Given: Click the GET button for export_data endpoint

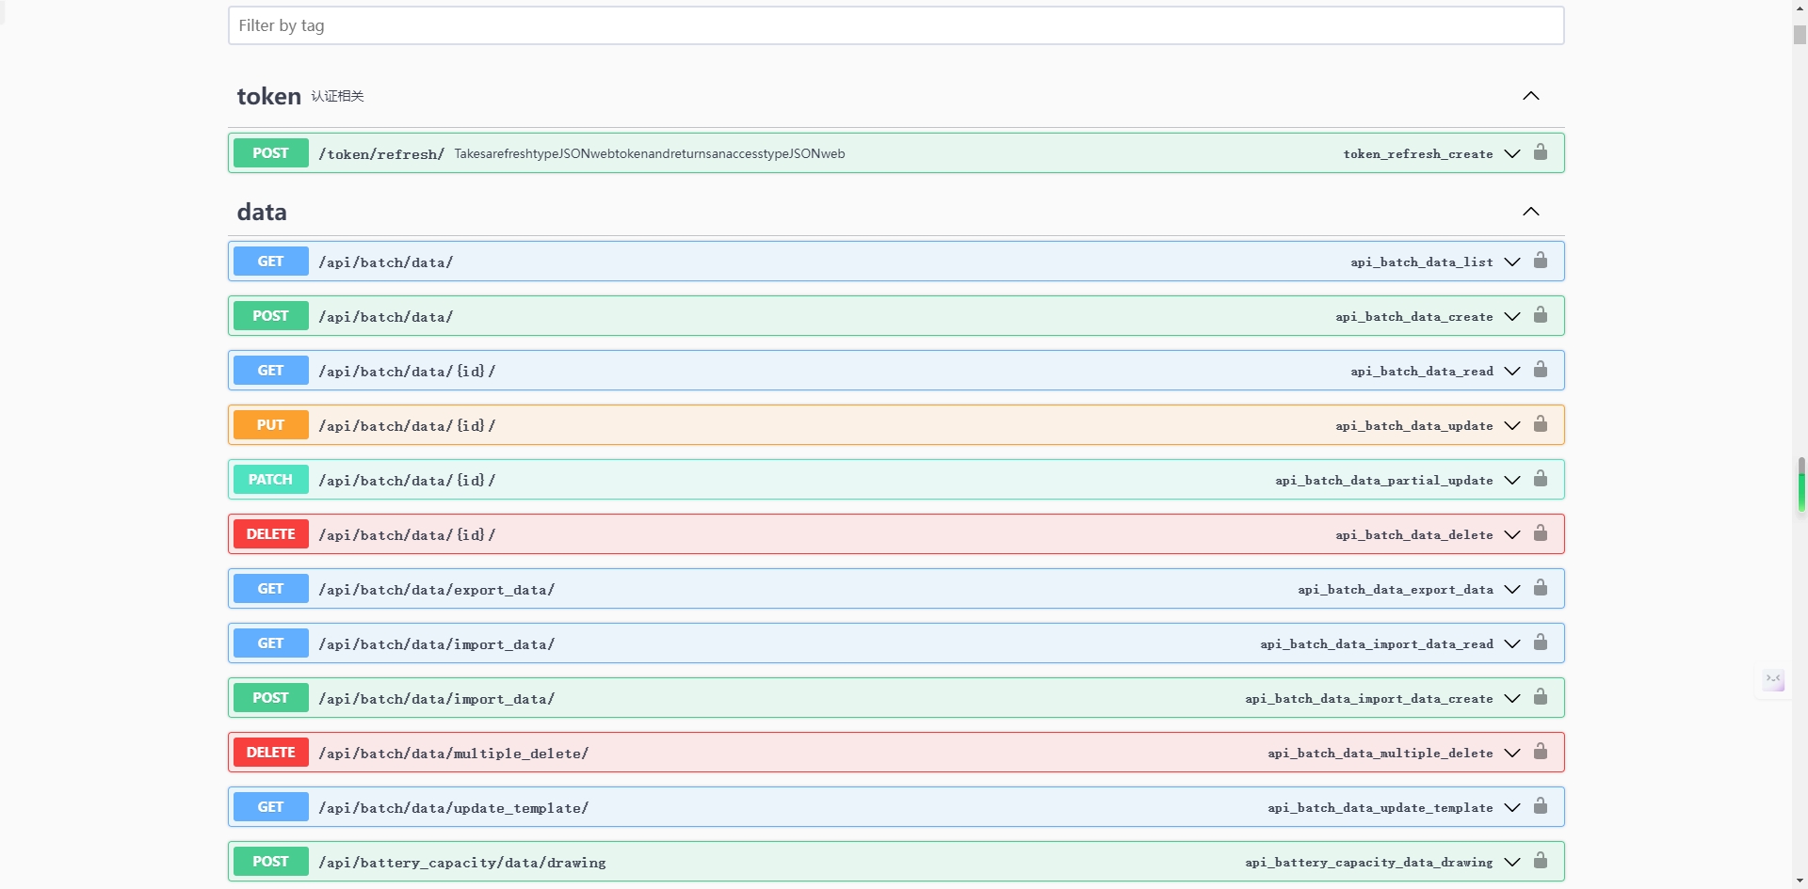Looking at the screenshot, I should click(x=270, y=589).
